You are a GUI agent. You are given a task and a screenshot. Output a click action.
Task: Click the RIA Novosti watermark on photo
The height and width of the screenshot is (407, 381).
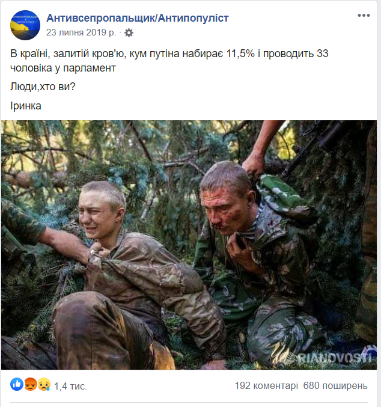(x=335, y=358)
